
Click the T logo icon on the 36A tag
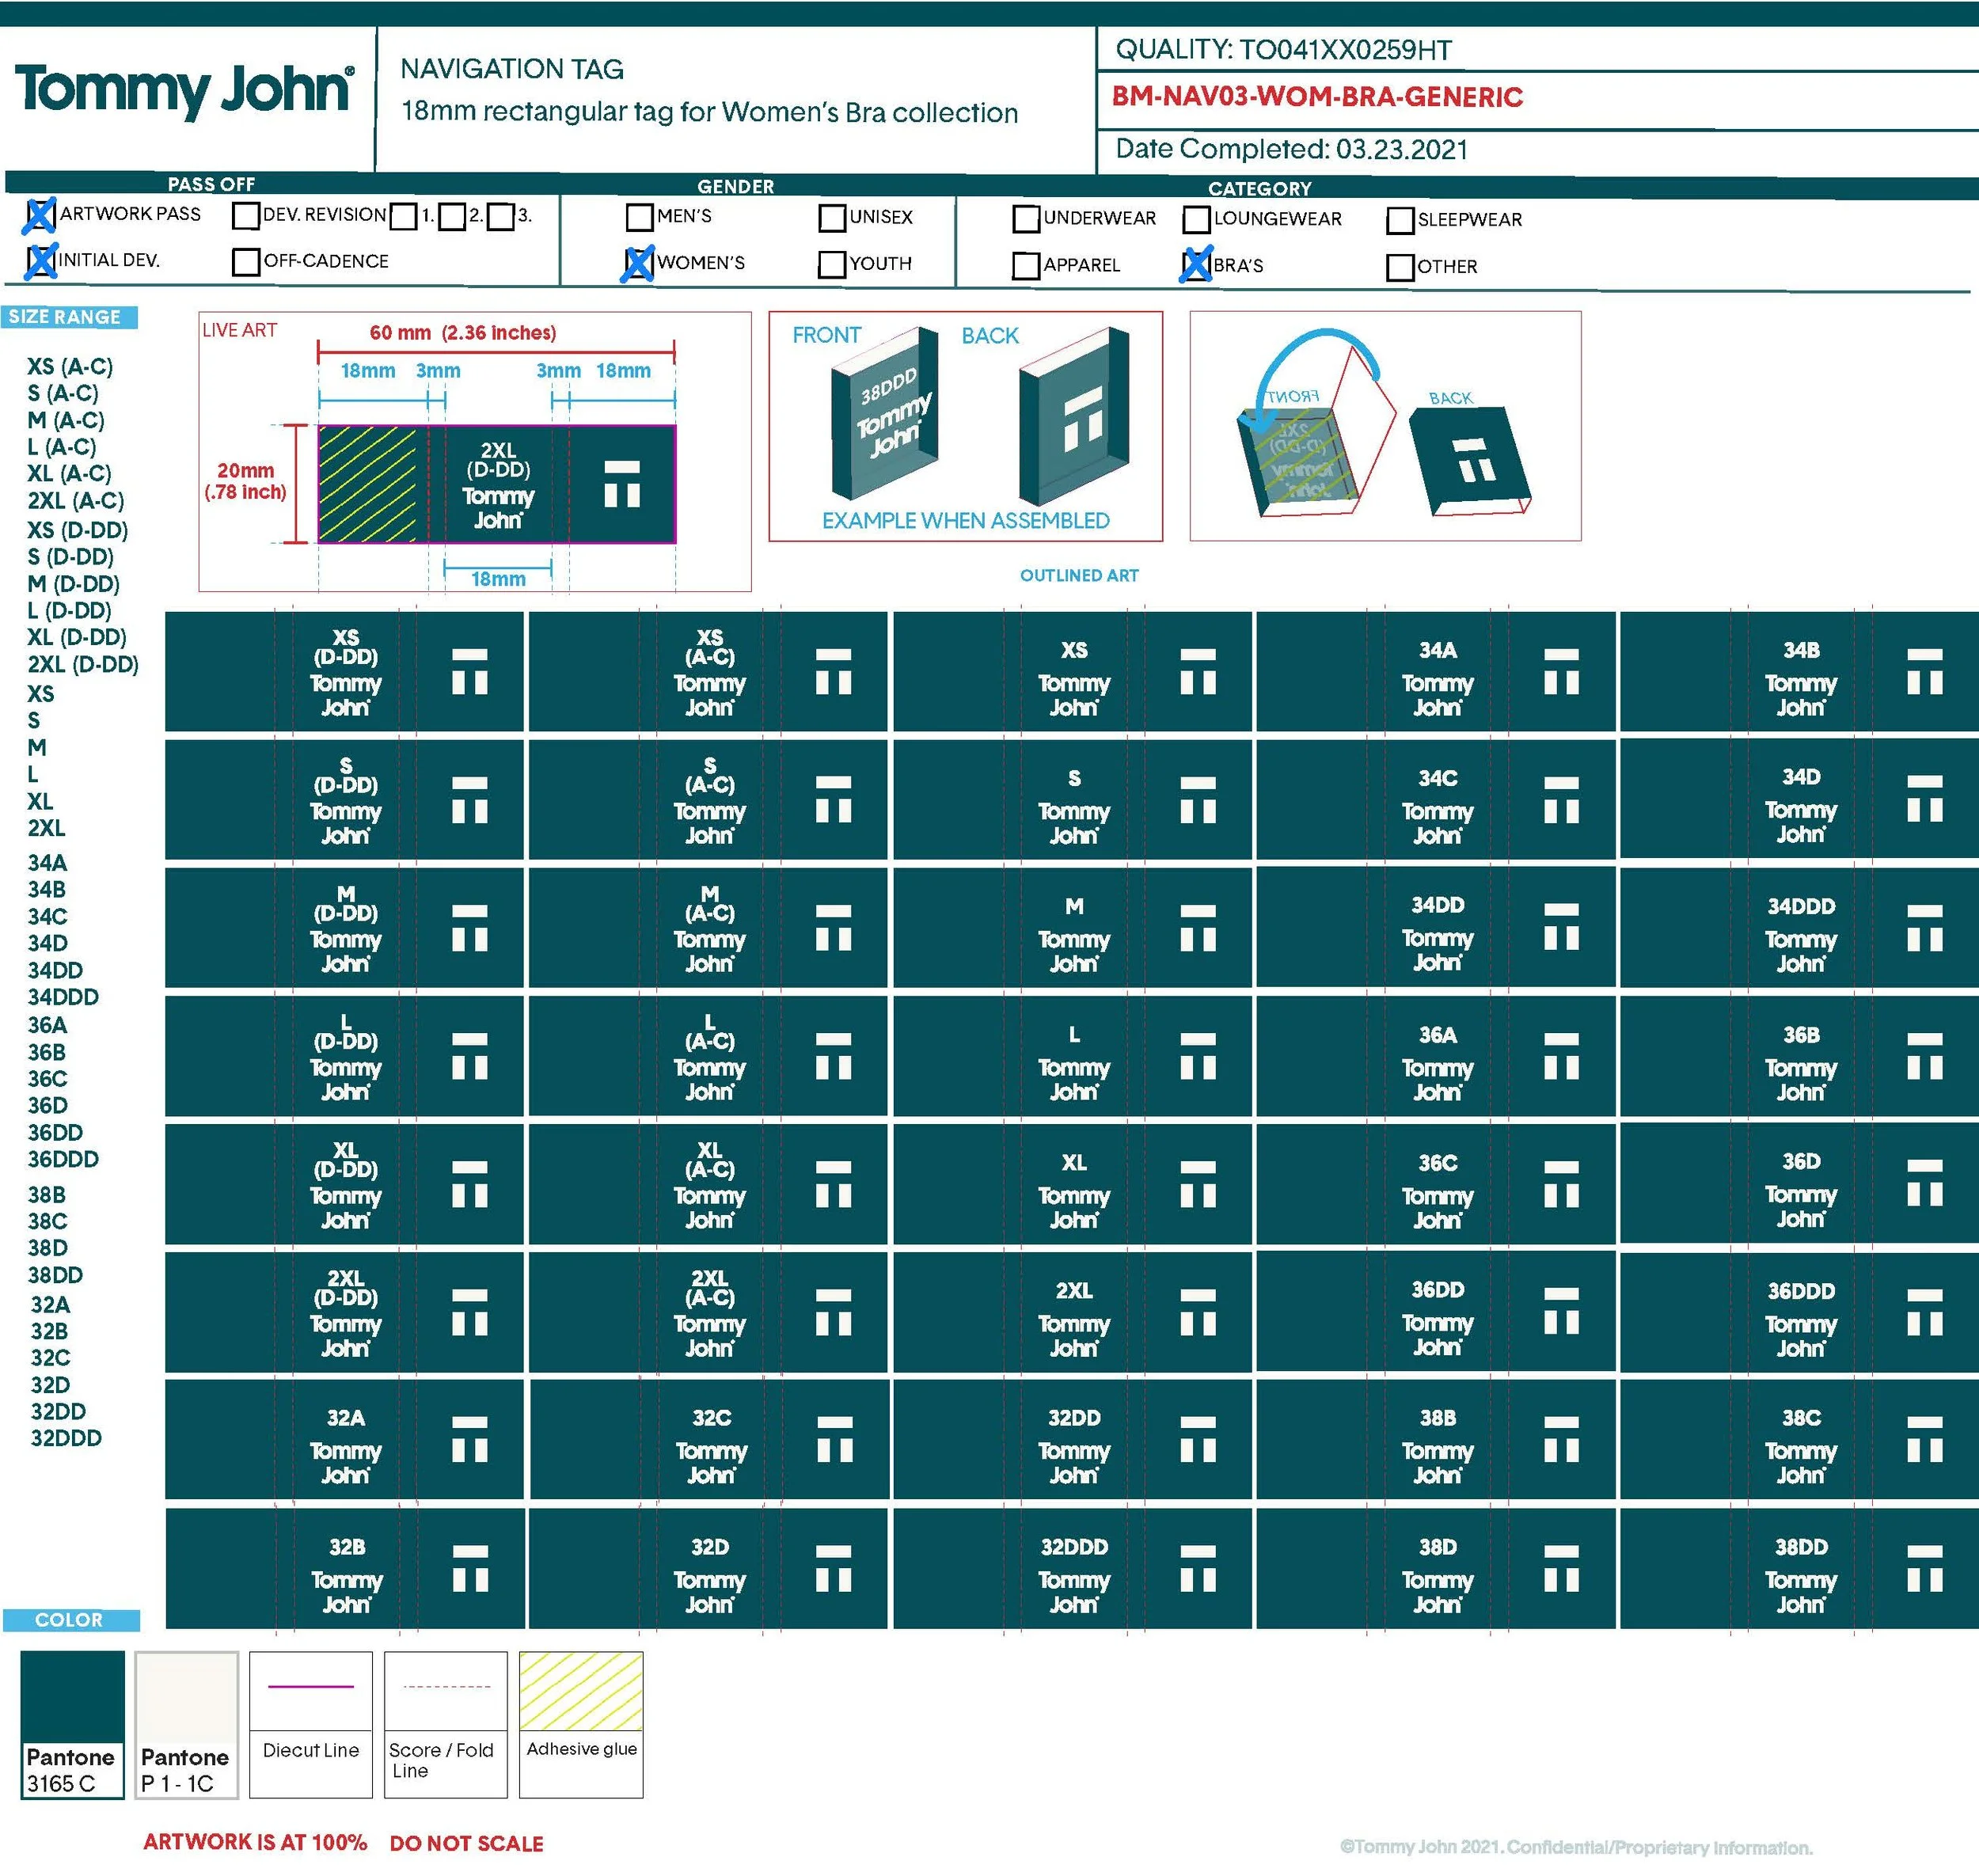tap(1561, 1055)
